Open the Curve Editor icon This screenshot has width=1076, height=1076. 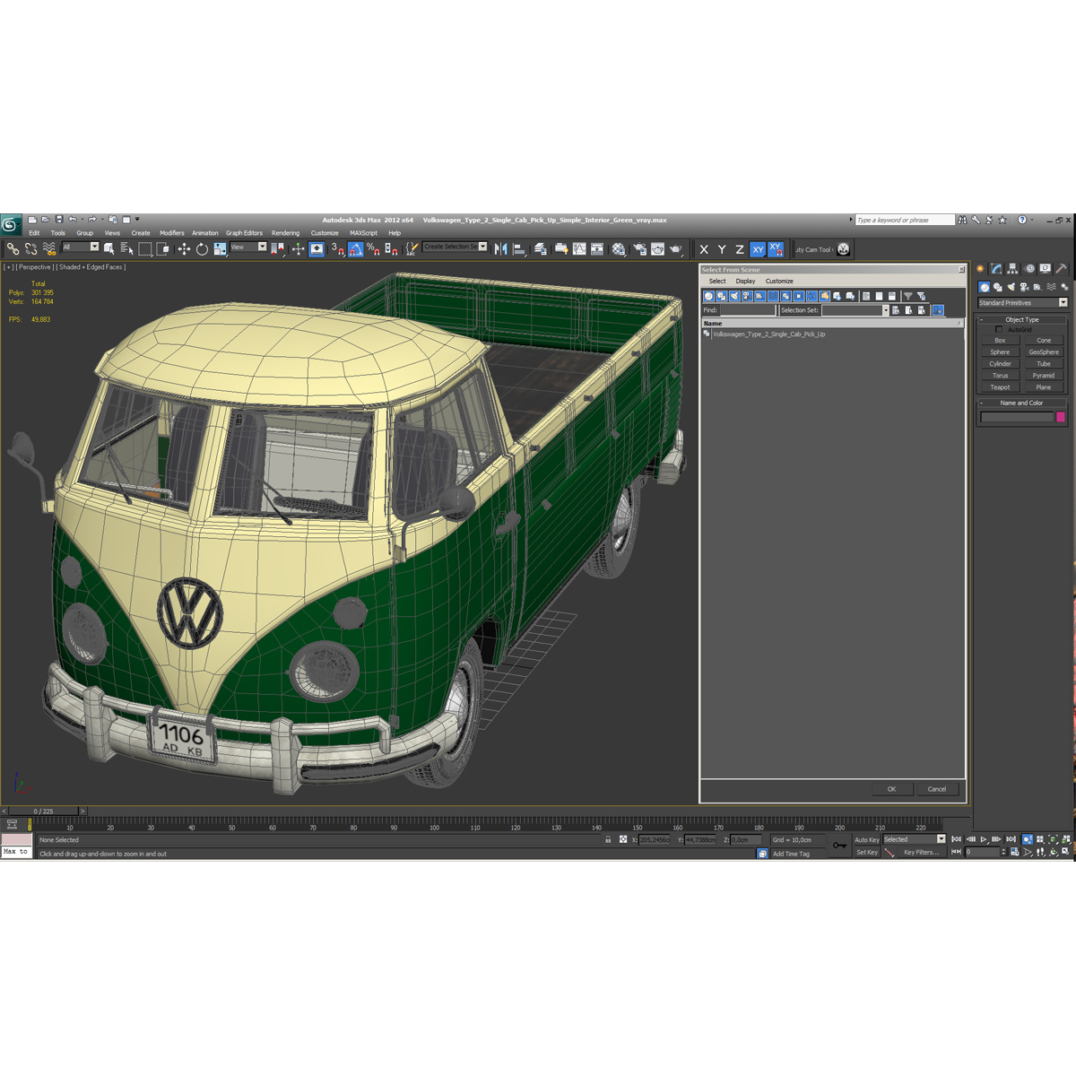579,248
